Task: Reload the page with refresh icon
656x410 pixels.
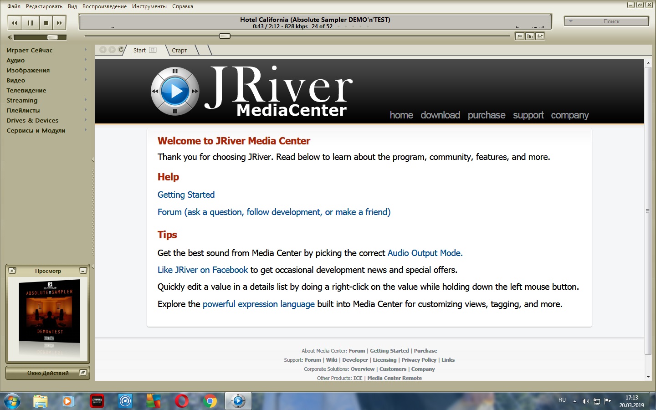Action: (121, 50)
